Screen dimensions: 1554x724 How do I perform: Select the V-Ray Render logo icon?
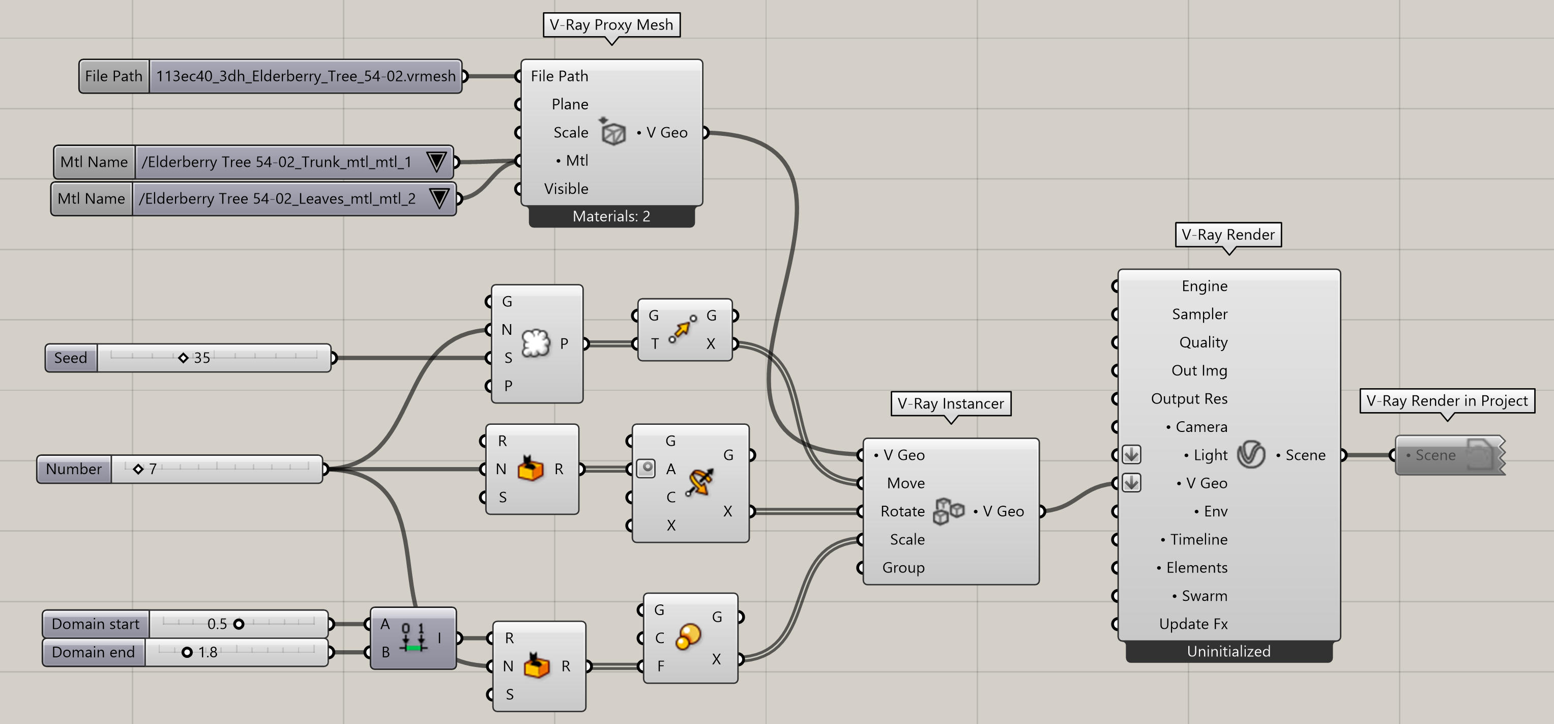coord(1251,454)
